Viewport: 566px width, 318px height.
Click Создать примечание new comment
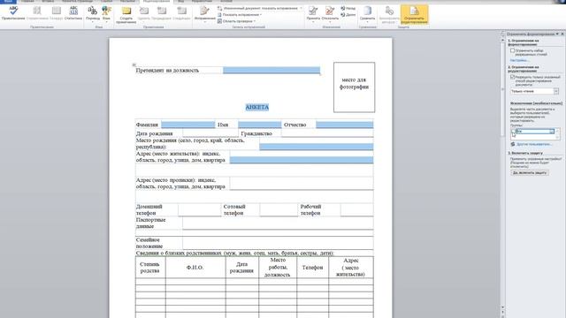pos(126,14)
